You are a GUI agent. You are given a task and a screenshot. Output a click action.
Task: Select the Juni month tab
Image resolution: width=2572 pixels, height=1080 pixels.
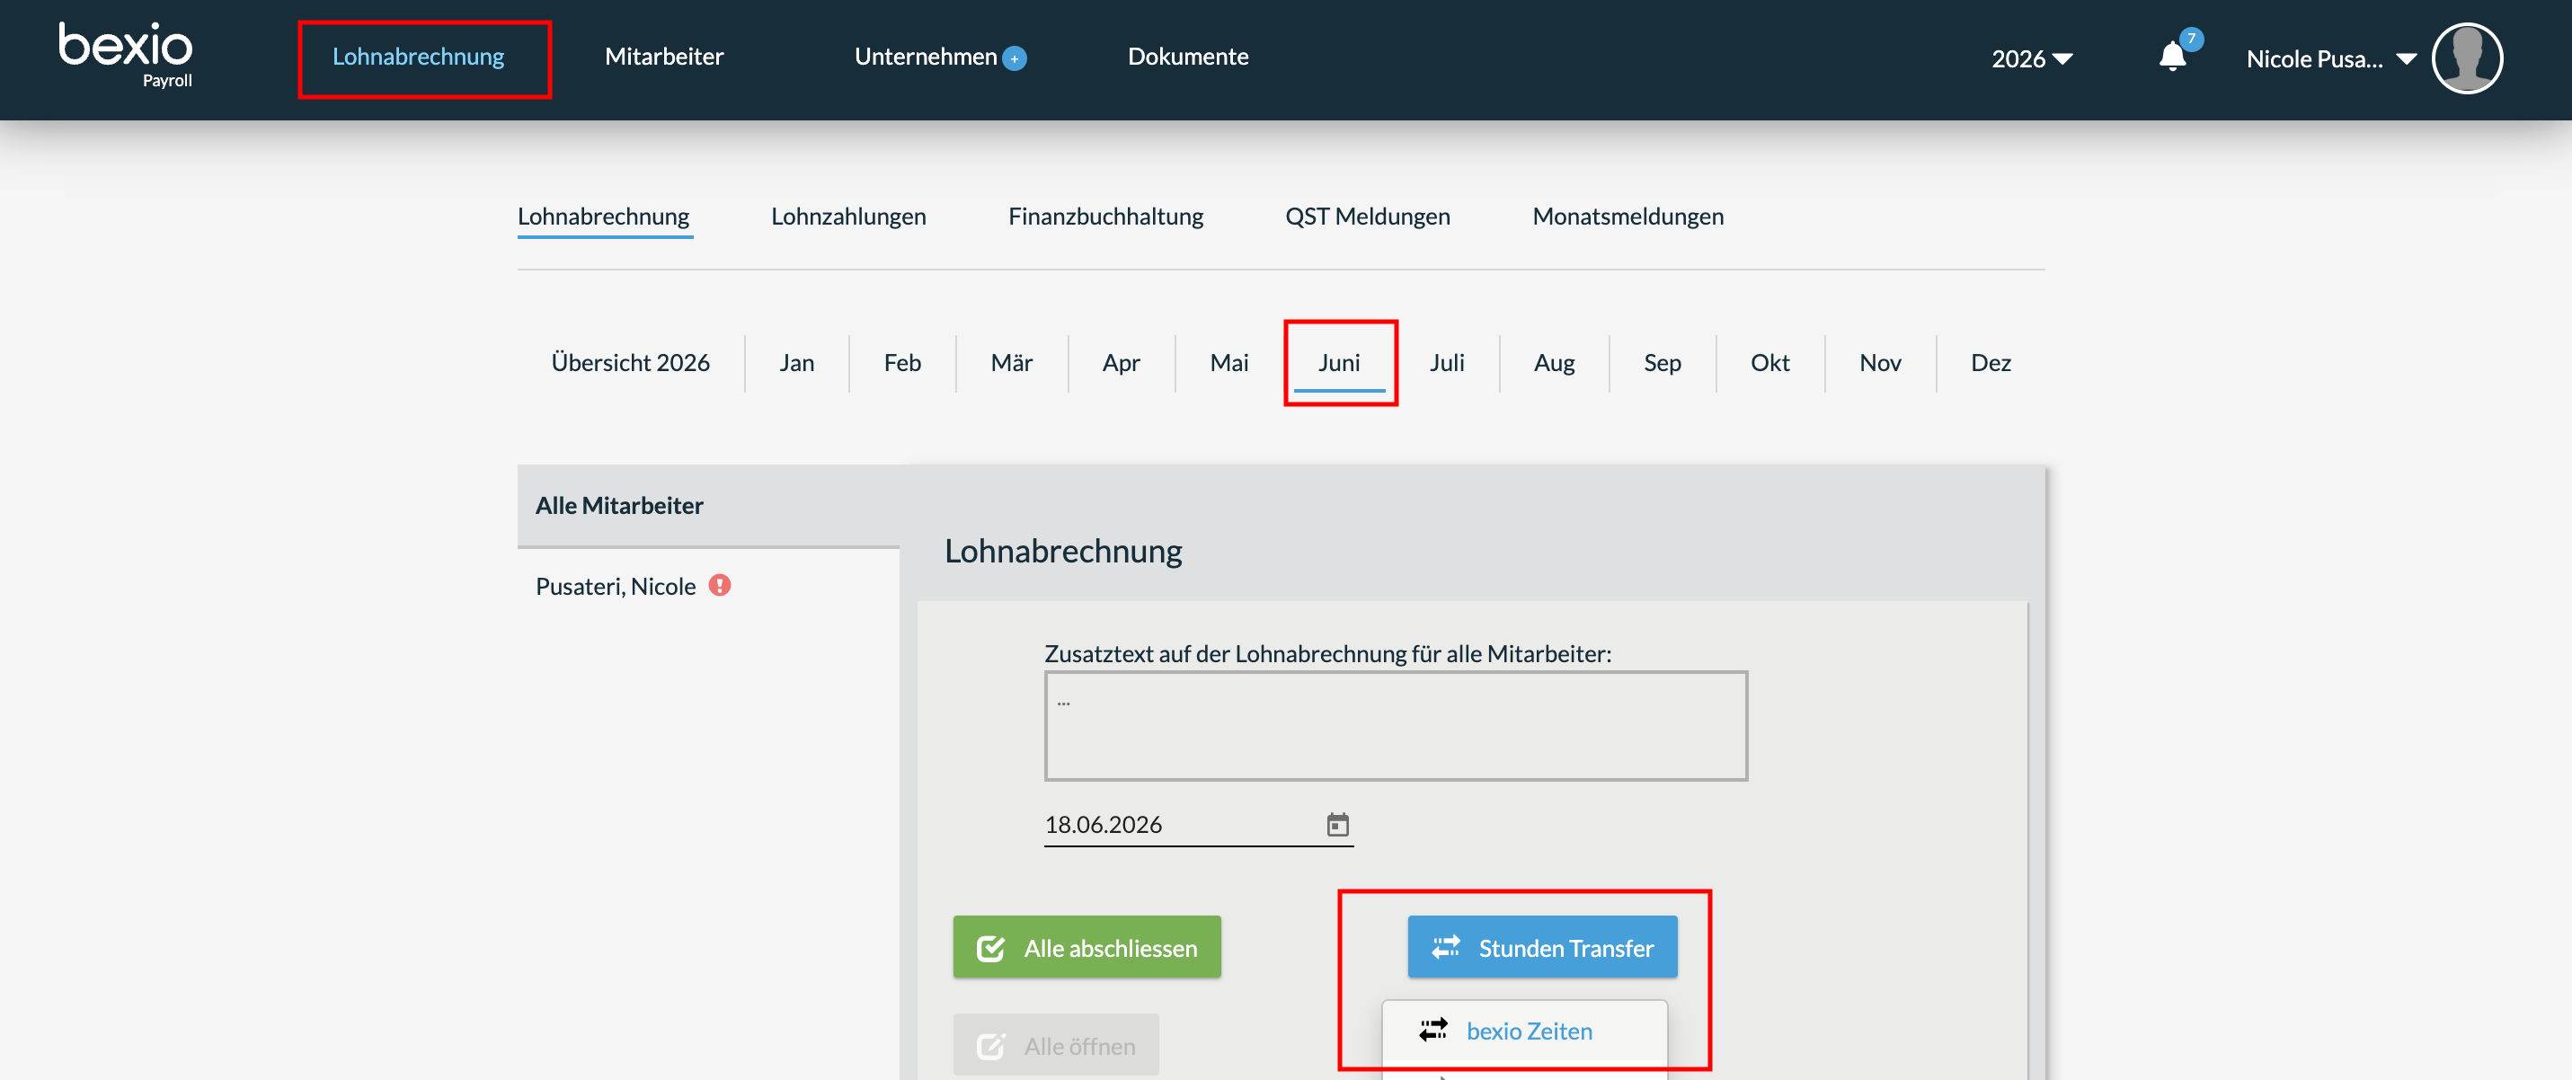tap(1339, 362)
